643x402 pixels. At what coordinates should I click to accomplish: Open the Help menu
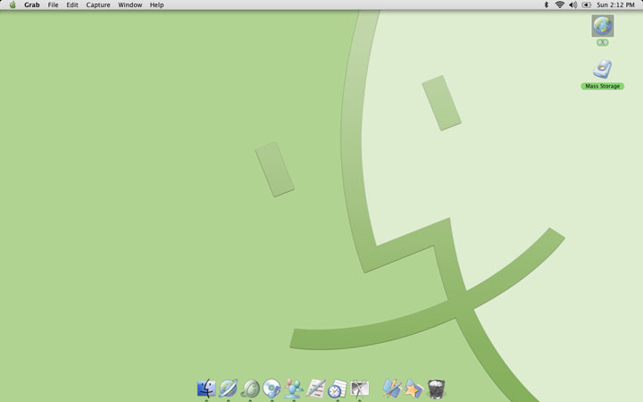156,5
